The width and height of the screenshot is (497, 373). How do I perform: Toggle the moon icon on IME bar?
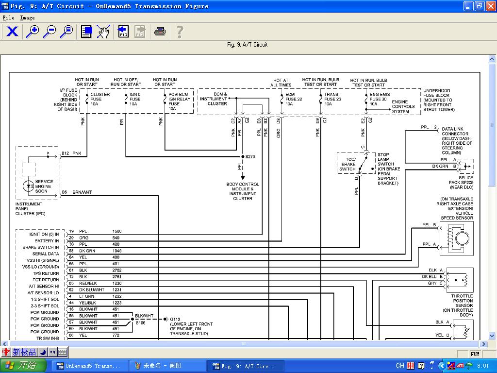[43, 352]
